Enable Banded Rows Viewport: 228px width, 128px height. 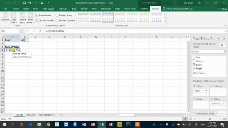pos(57,15)
